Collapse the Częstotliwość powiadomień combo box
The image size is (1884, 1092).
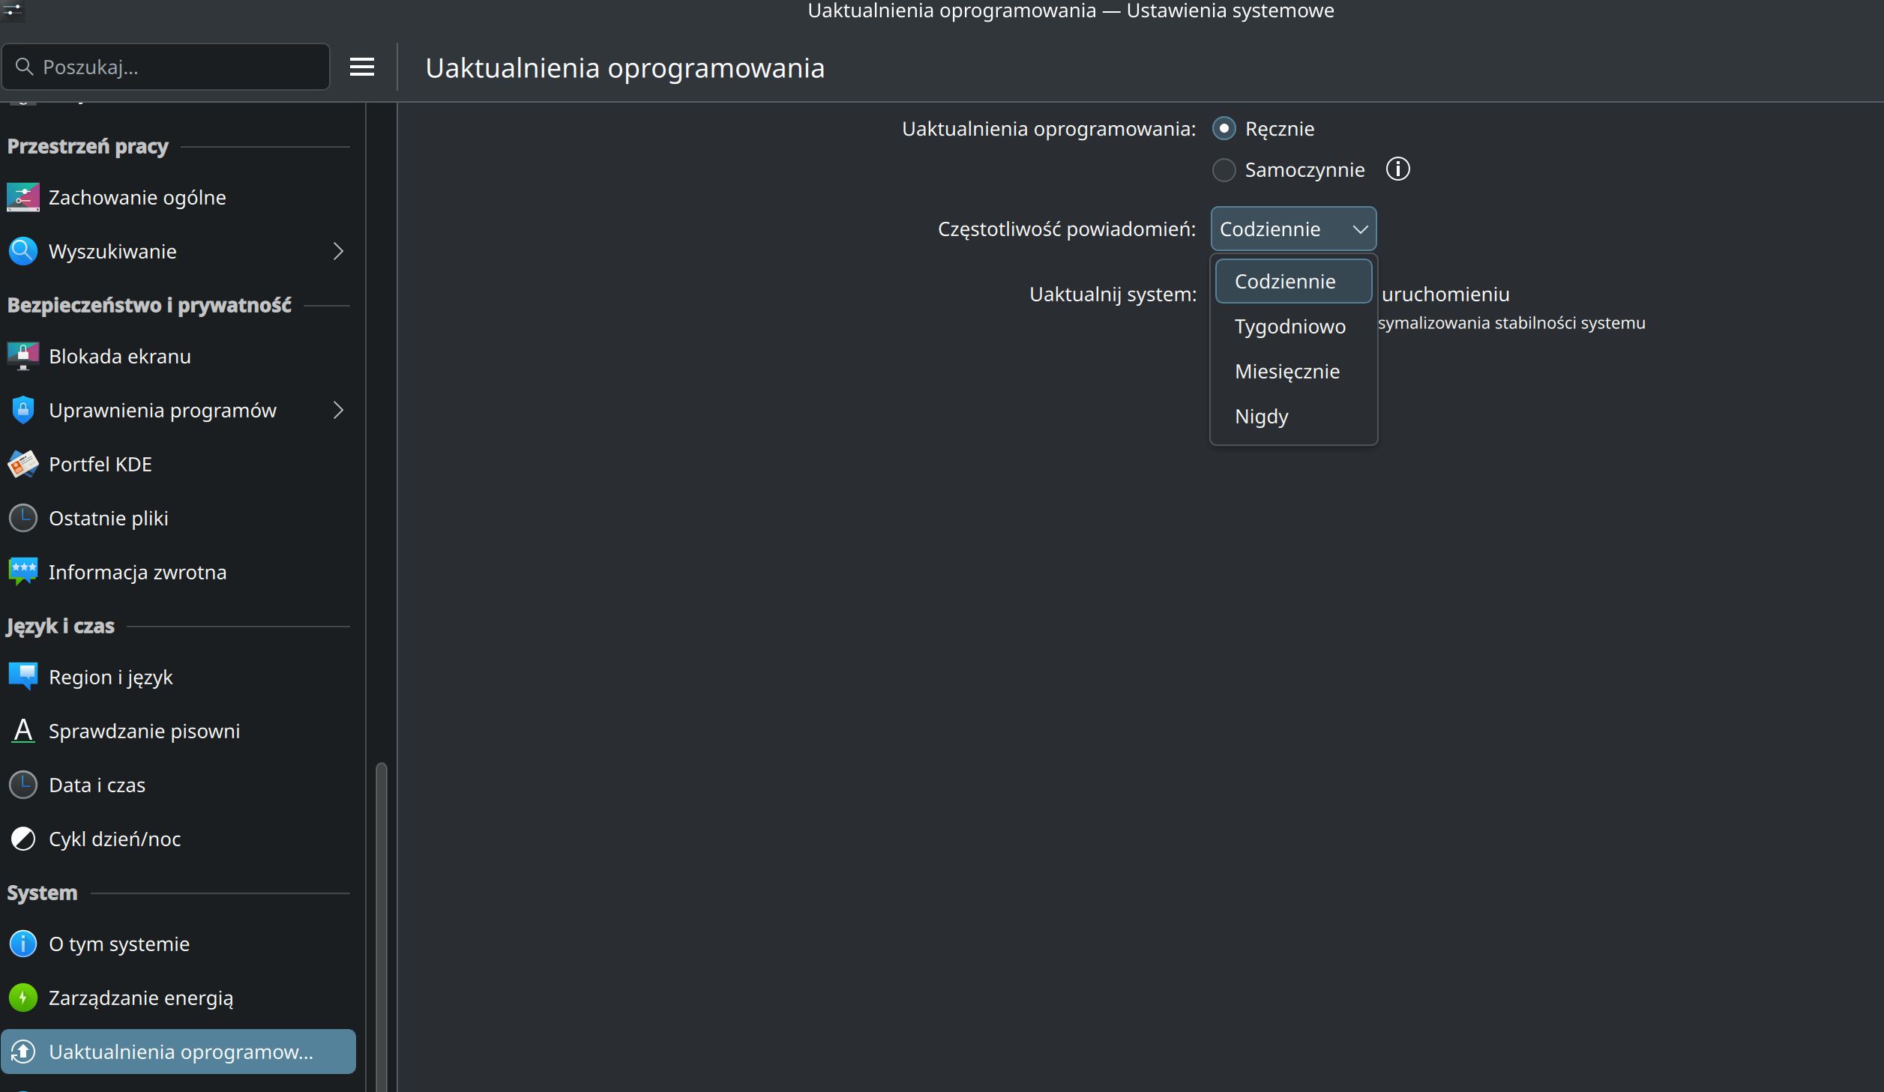1293,229
